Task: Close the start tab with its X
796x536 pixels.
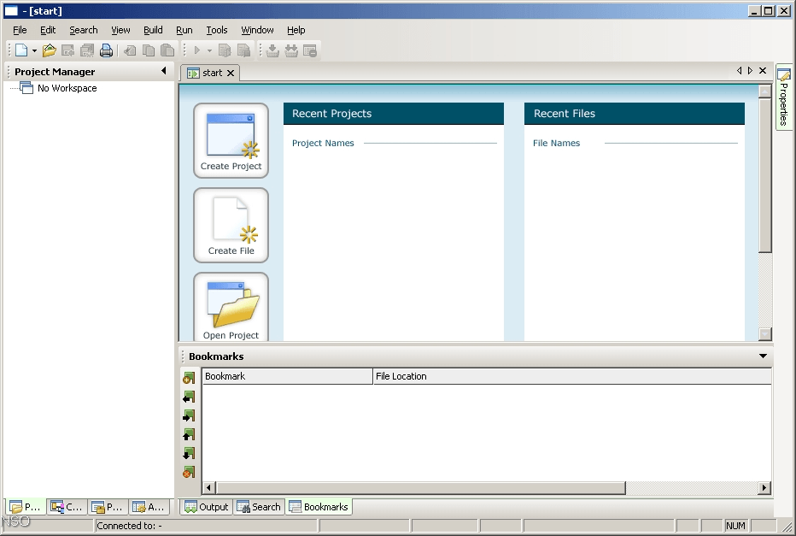Action: (x=231, y=74)
